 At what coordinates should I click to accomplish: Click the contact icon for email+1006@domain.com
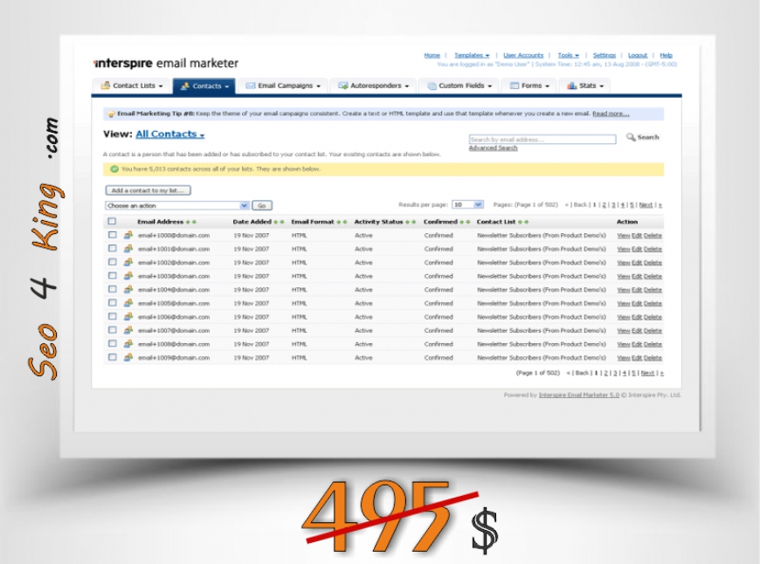click(128, 316)
